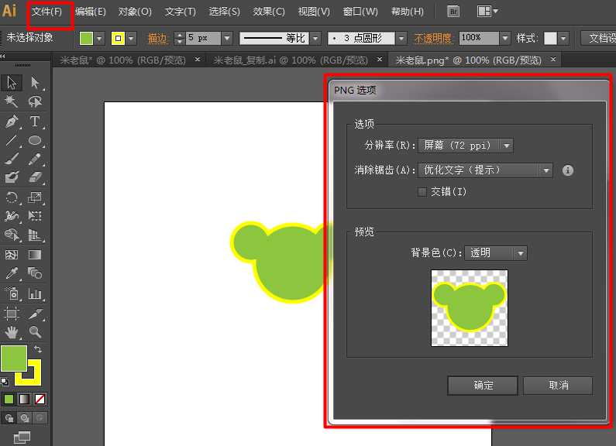The width and height of the screenshot is (616, 446).
Task: Swap fill and stroke colors
Action: coord(38,349)
